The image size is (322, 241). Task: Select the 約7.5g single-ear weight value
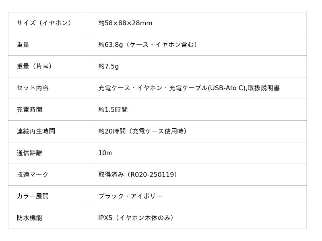click(109, 67)
